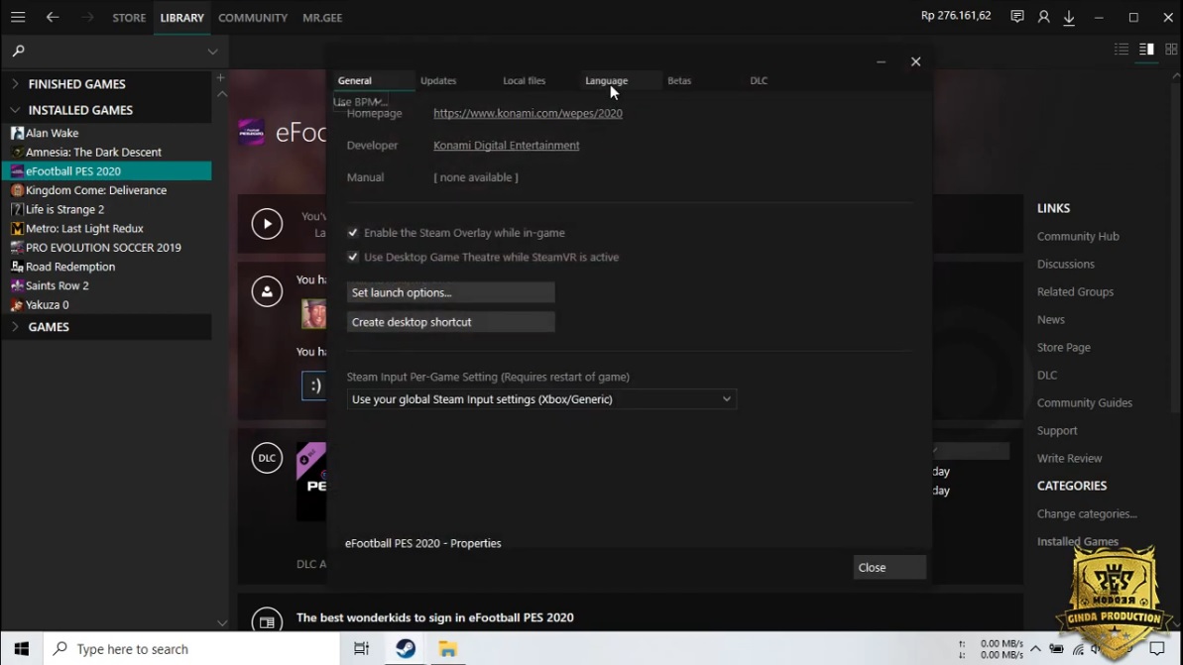Click the smiley emoticon box

[x=314, y=386]
